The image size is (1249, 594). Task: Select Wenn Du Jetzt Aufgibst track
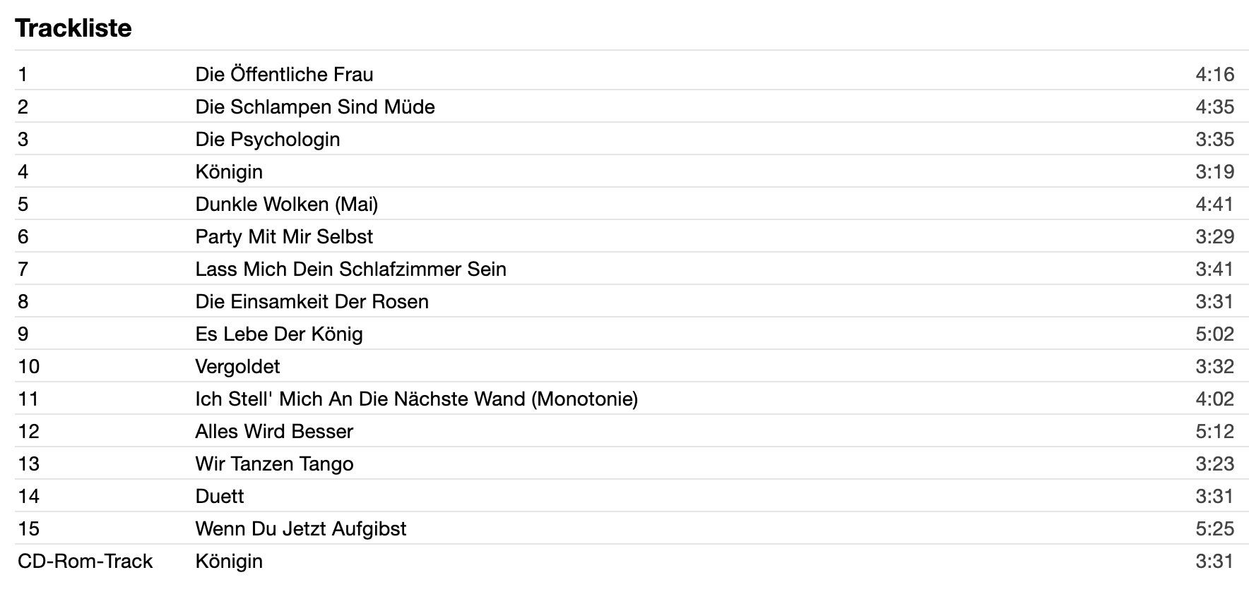301,528
